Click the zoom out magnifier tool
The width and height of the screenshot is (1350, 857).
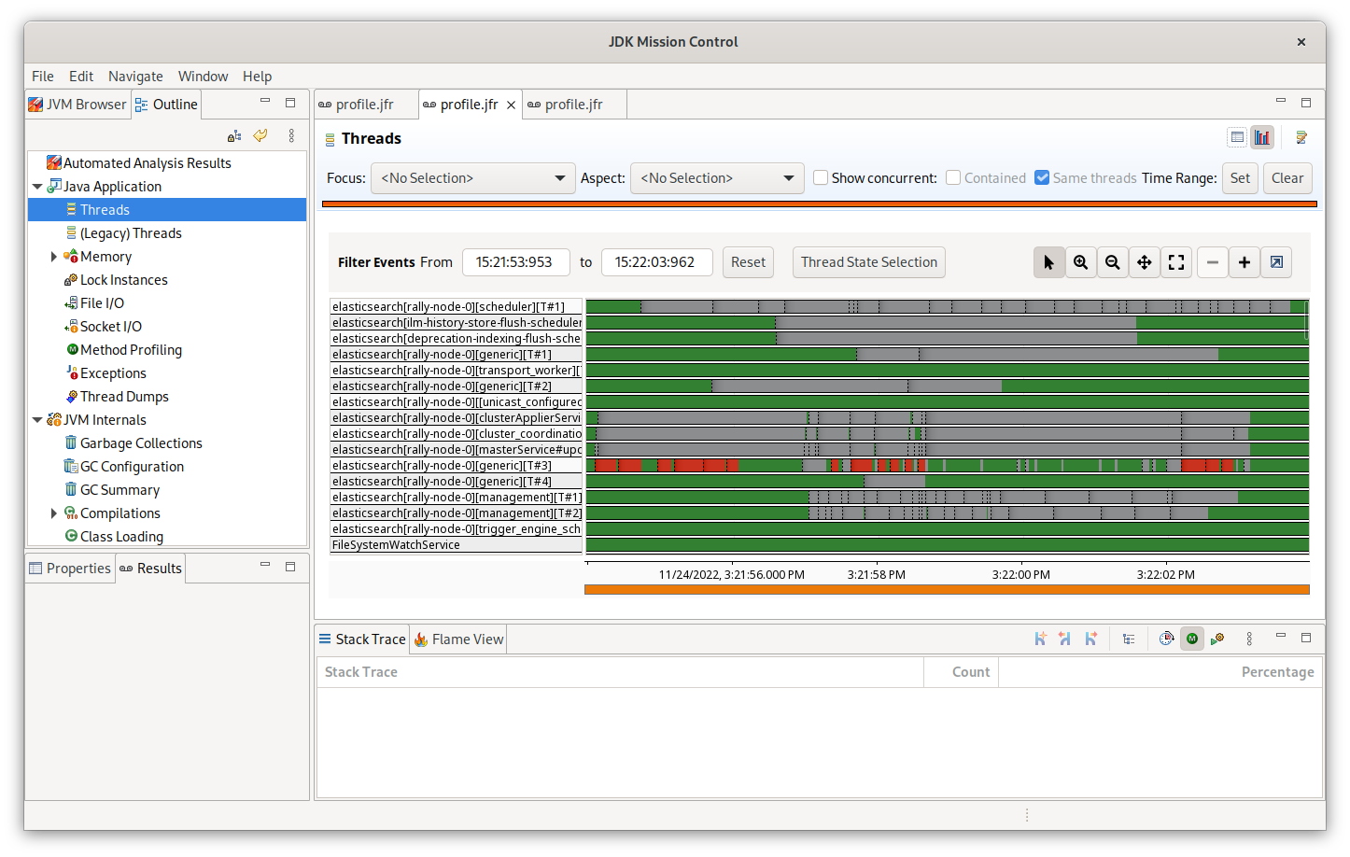click(x=1112, y=262)
